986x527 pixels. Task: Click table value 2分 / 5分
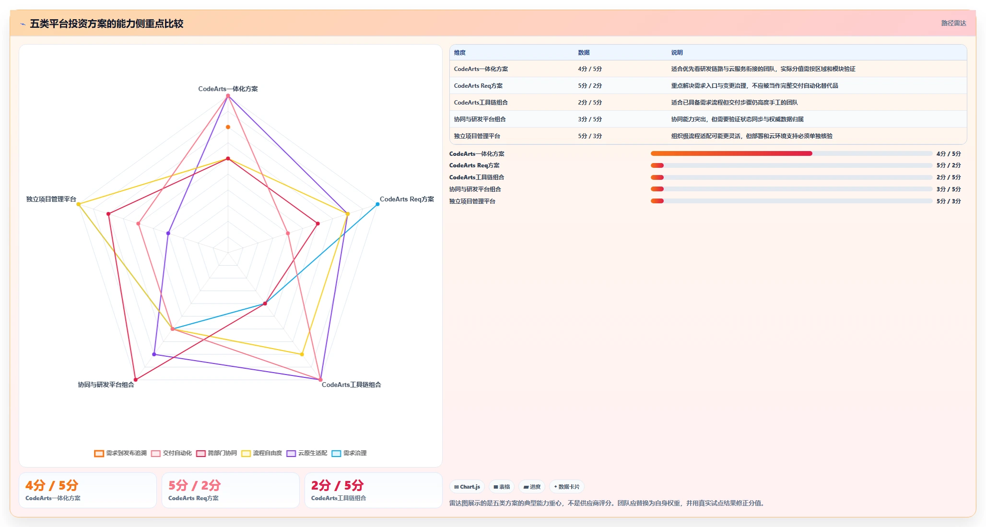590,103
